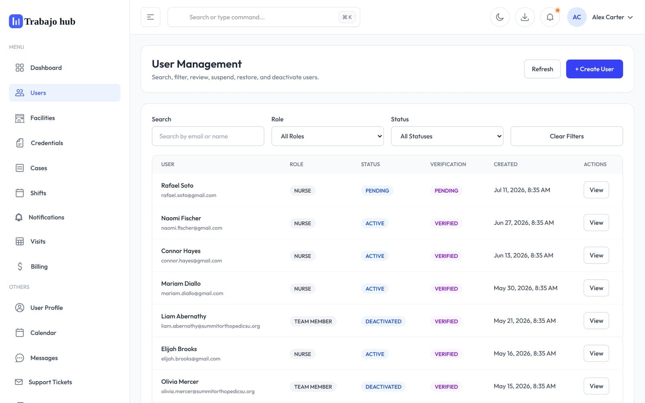Click the Shifts calendar icon
645x403 pixels.
point(19,193)
